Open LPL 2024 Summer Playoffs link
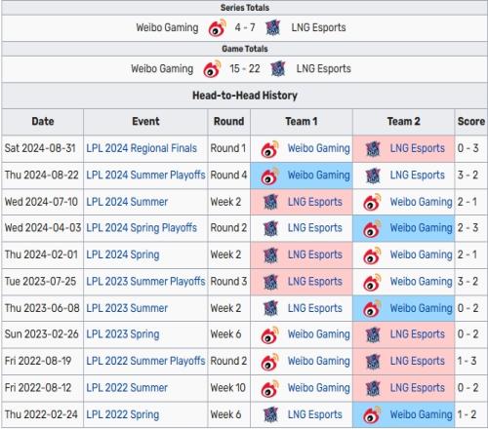 point(145,175)
